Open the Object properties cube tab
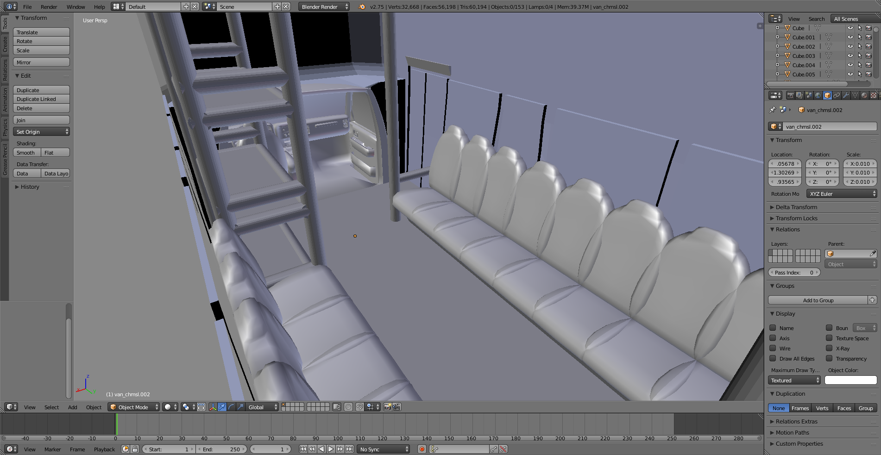 tap(827, 95)
